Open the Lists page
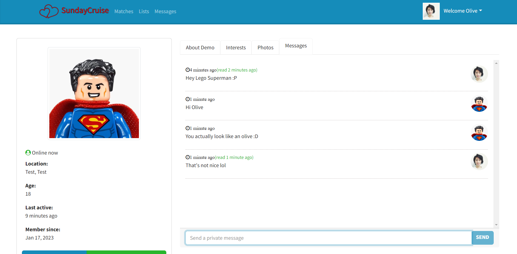The width and height of the screenshot is (517, 254). [x=144, y=11]
